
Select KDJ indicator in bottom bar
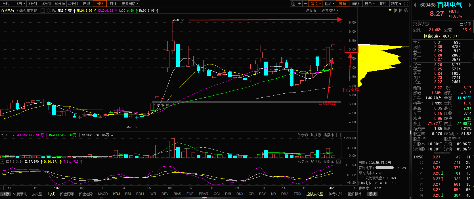116,194
